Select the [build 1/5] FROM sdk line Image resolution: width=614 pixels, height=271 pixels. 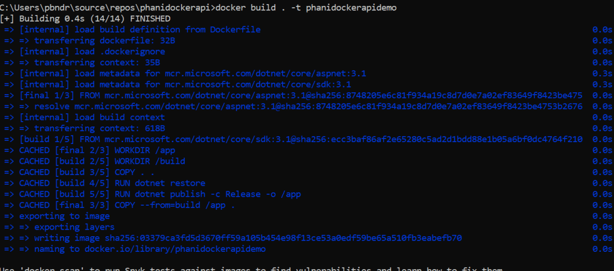tap(300, 139)
